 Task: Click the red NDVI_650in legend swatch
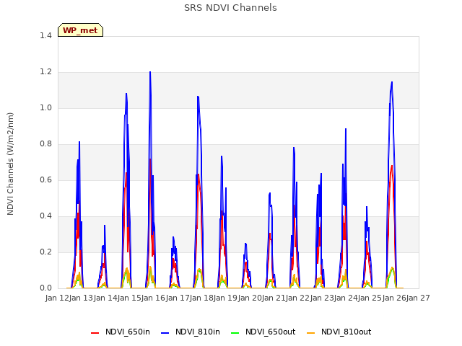tap(95, 333)
